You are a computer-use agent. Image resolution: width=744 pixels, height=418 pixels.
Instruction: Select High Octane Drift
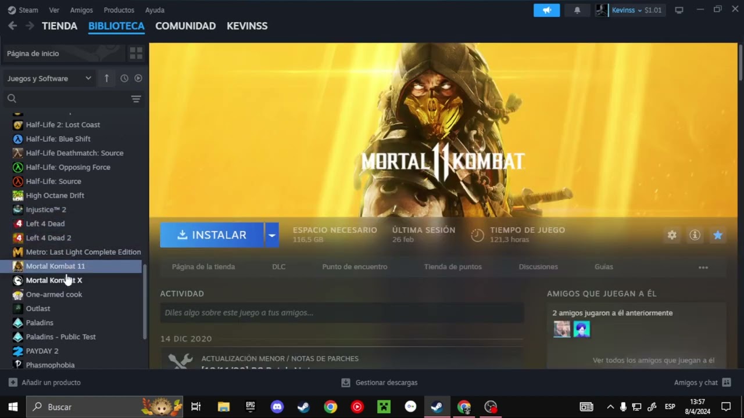pos(55,196)
